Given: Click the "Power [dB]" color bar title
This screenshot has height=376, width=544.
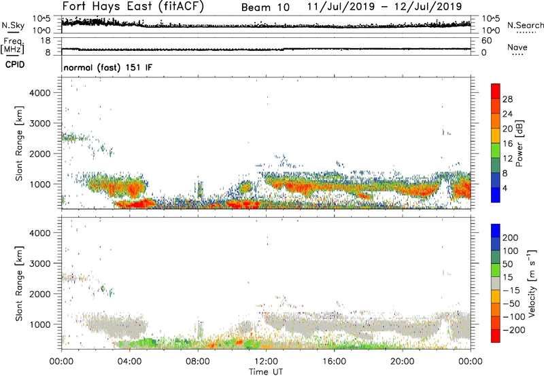Looking at the screenshot, I should point(519,143).
